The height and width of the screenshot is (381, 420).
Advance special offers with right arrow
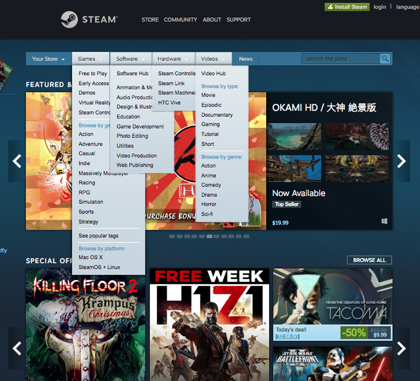click(x=401, y=349)
